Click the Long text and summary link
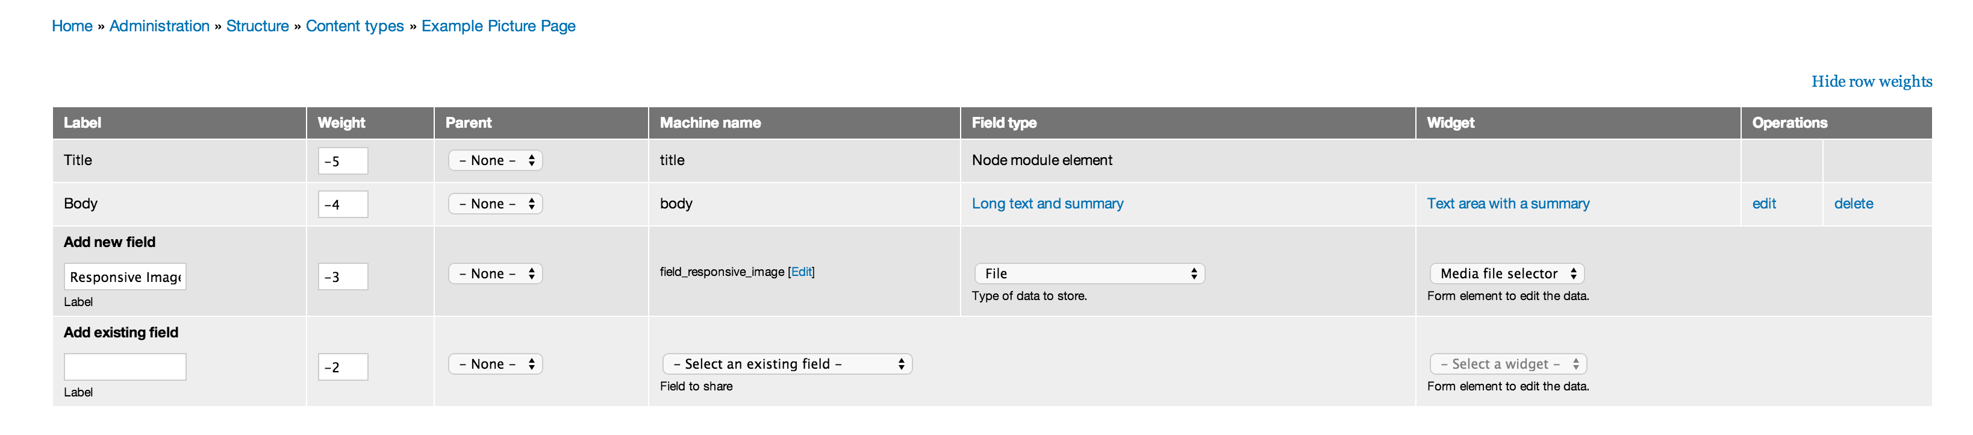The image size is (1973, 435). 1047,204
